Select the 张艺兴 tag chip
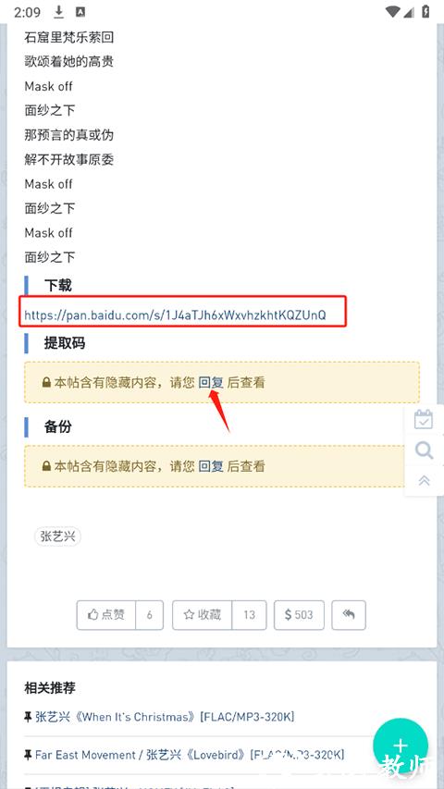The image size is (444, 789). click(x=57, y=536)
